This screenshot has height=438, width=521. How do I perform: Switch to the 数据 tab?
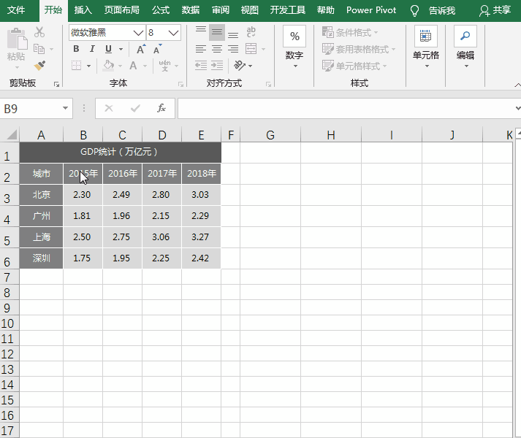point(191,10)
